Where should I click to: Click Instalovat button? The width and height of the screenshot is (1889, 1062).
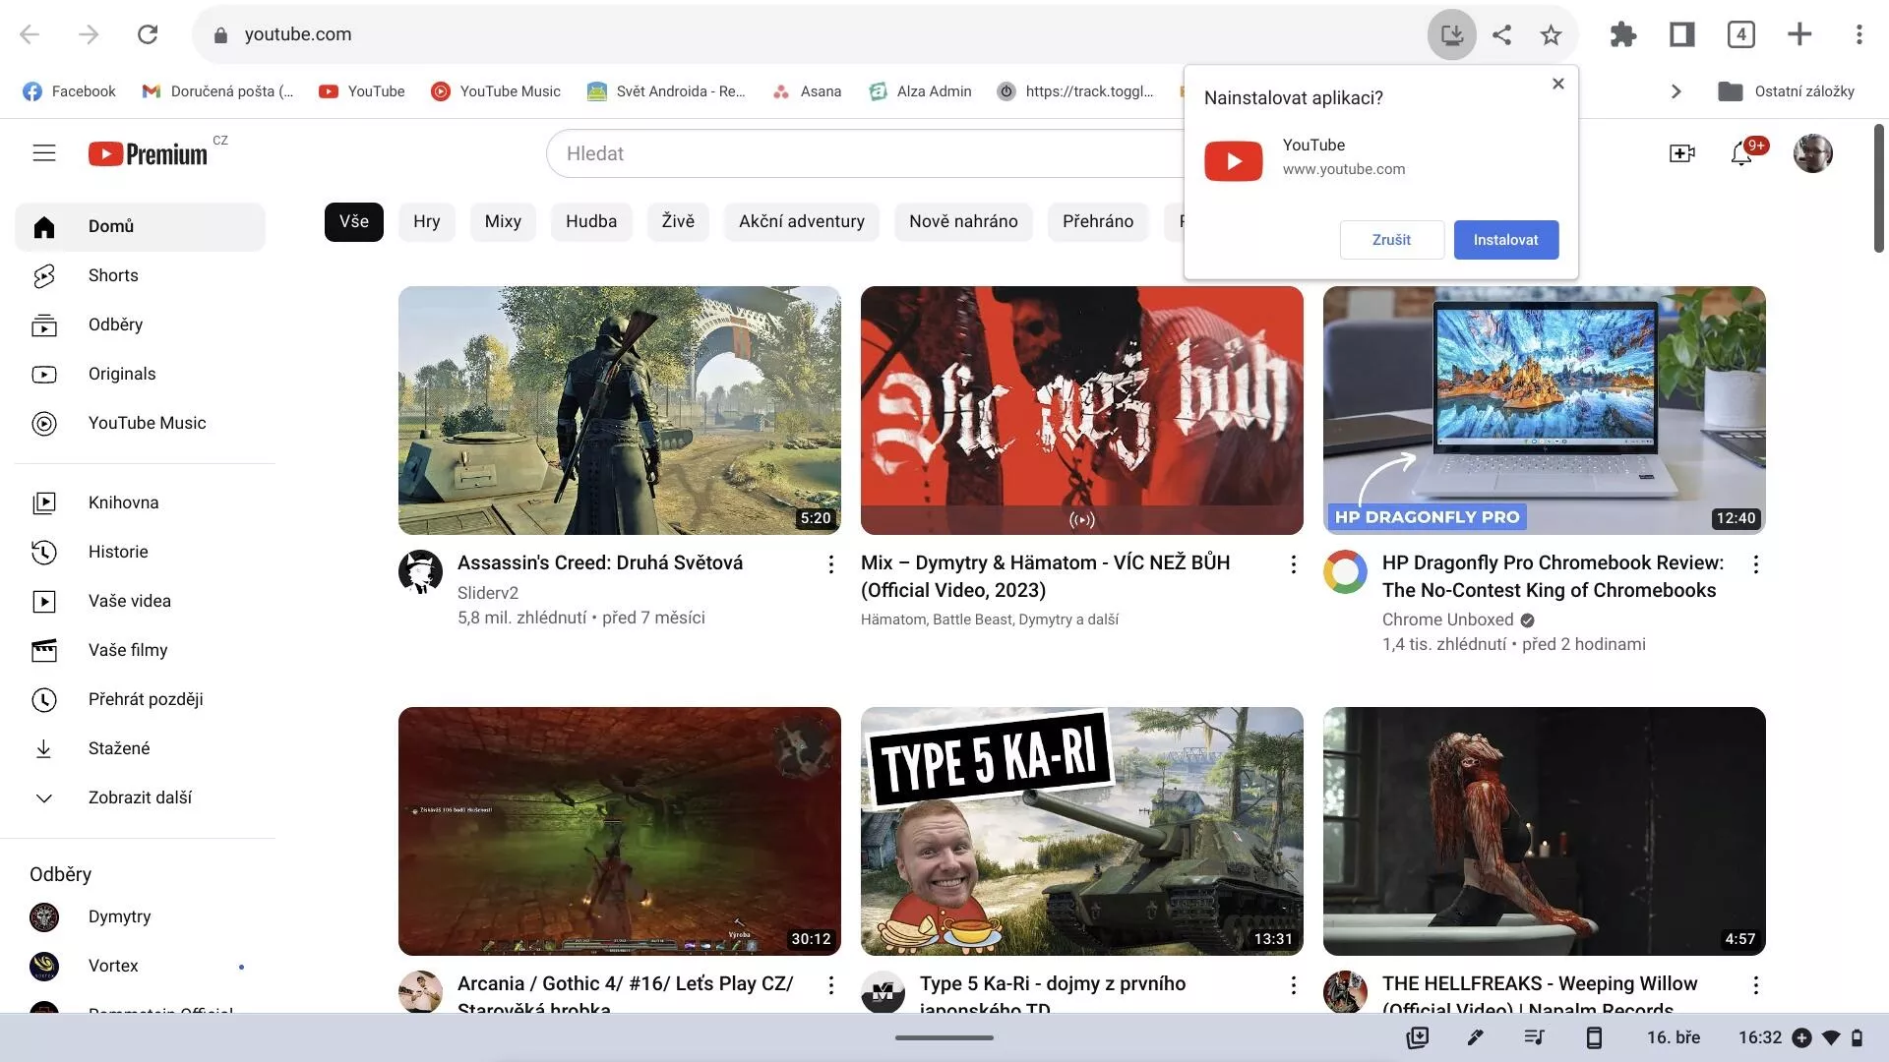point(1506,240)
